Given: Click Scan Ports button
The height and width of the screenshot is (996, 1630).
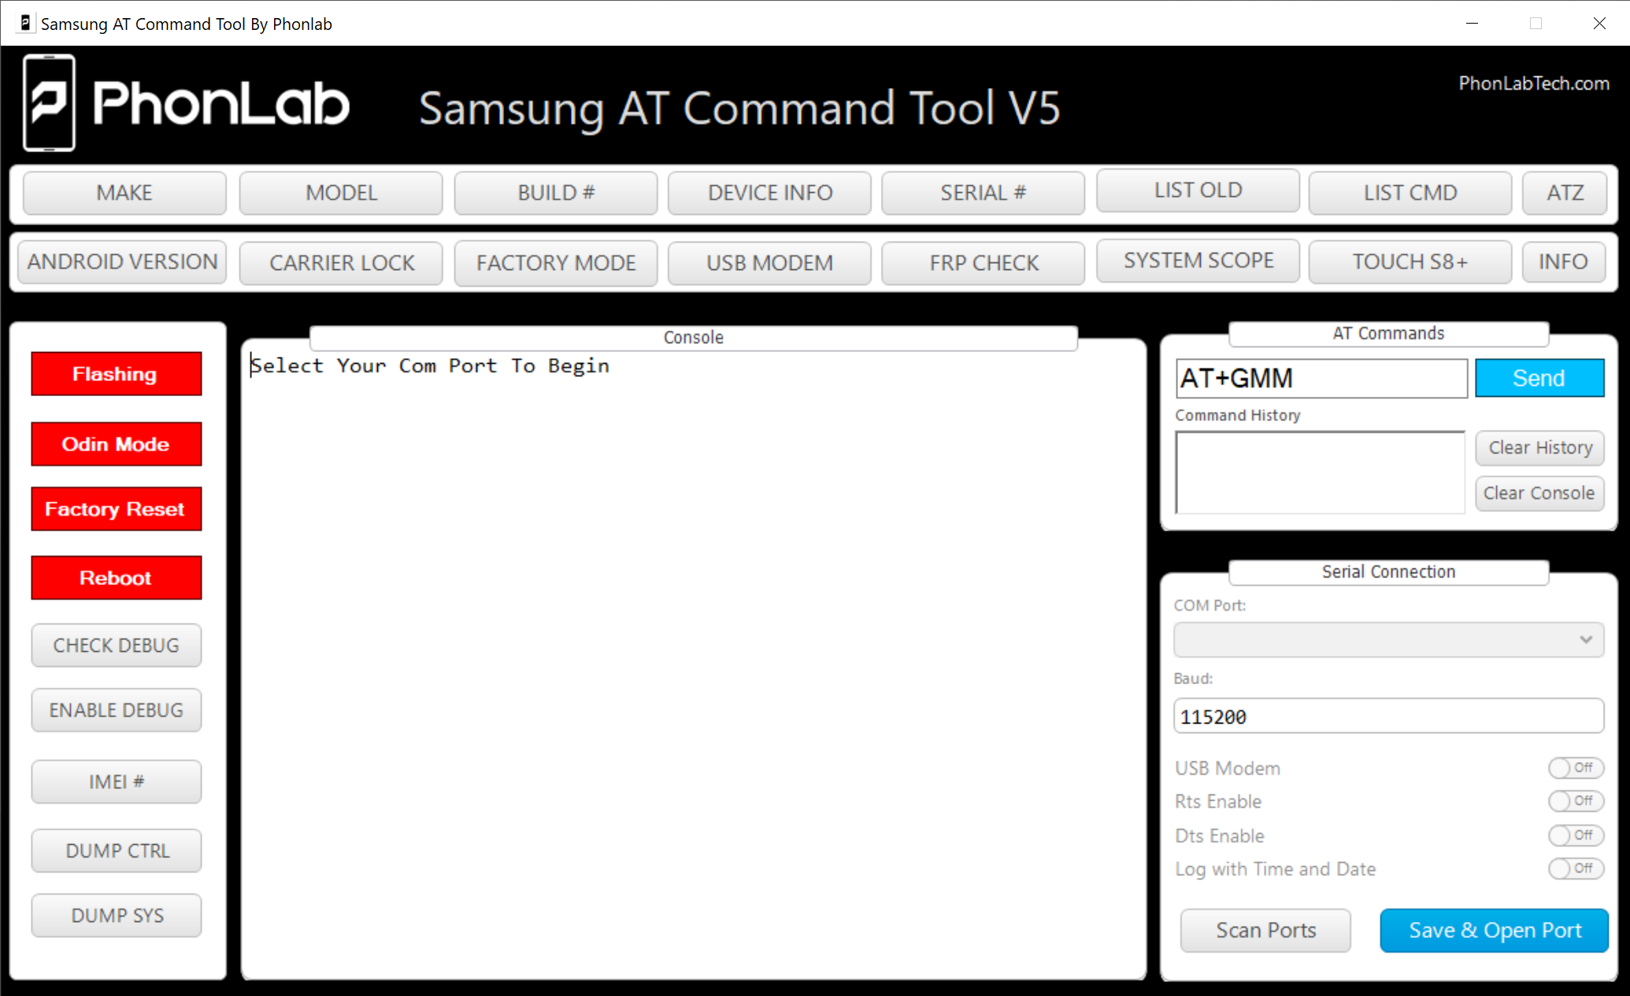Looking at the screenshot, I should tap(1265, 931).
